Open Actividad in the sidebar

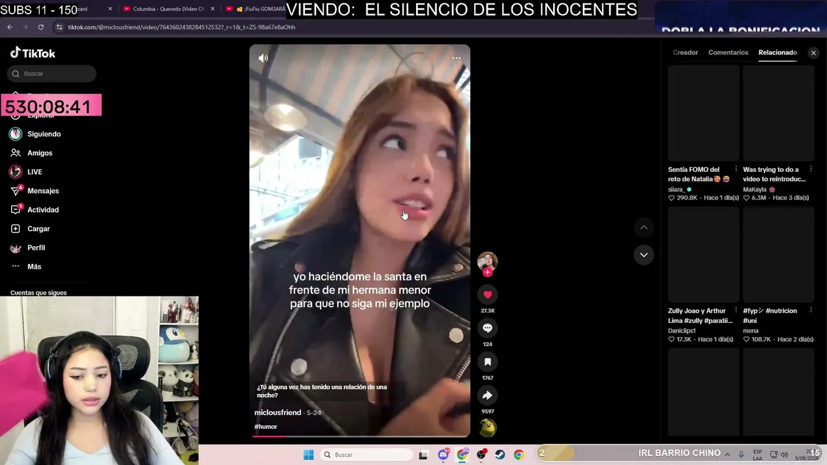coord(43,210)
